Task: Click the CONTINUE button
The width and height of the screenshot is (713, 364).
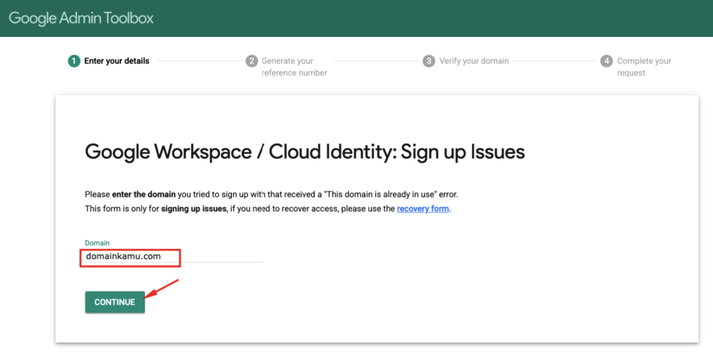Action: click(x=115, y=302)
